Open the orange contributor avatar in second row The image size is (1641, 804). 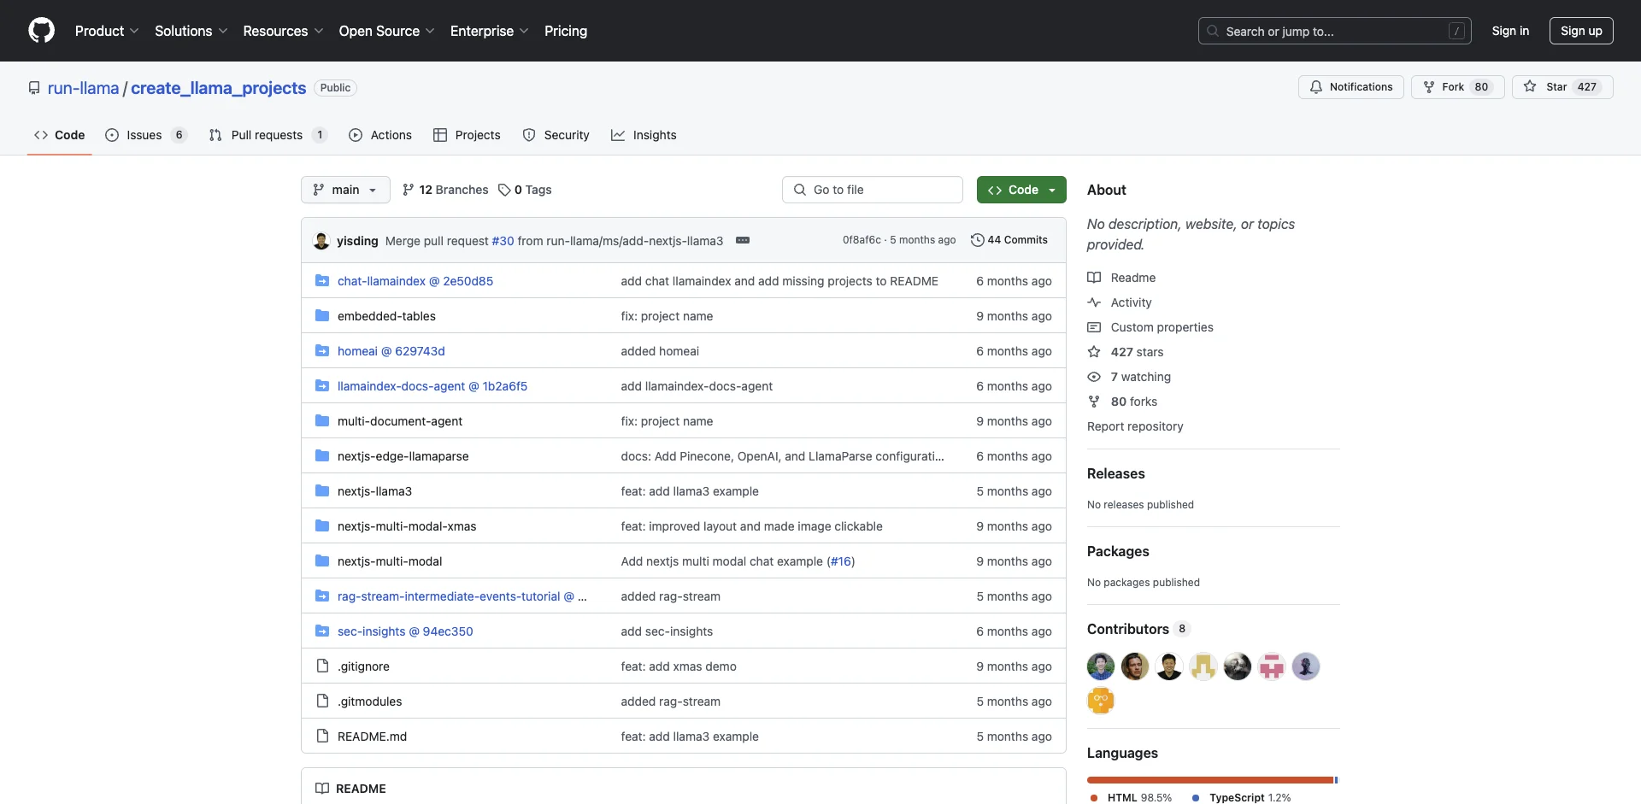1101,701
